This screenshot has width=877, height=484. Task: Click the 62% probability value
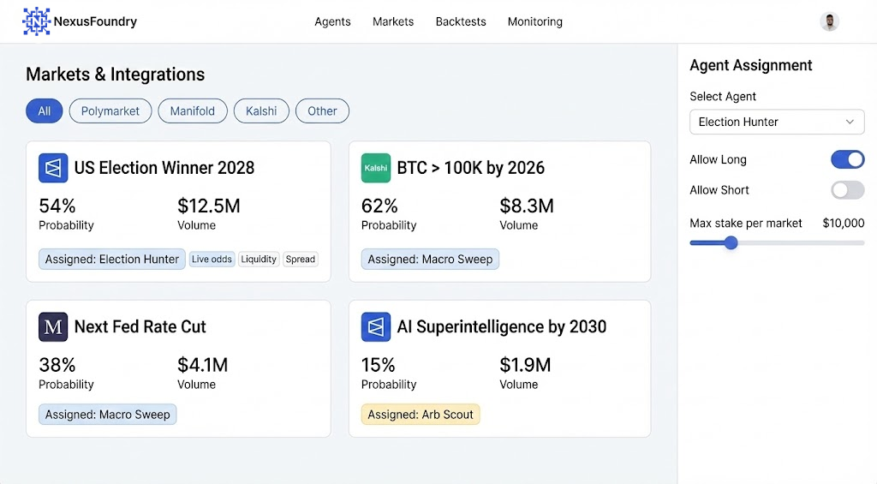[379, 206]
